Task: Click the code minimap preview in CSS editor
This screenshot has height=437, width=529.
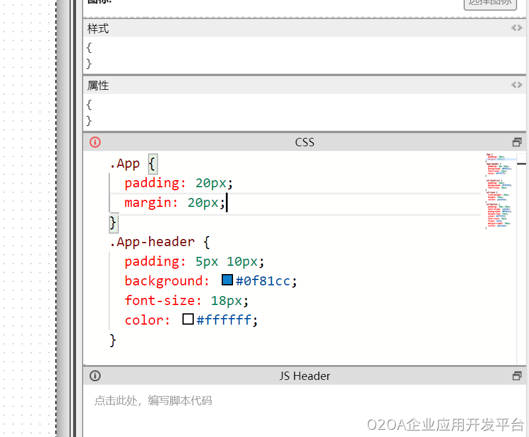Action: (x=498, y=190)
